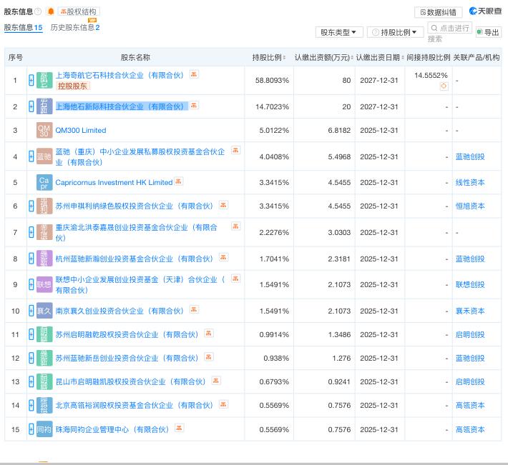Open the 股东类型 dropdown filter
The height and width of the screenshot is (465, 508).
click(x=338, y=32)
